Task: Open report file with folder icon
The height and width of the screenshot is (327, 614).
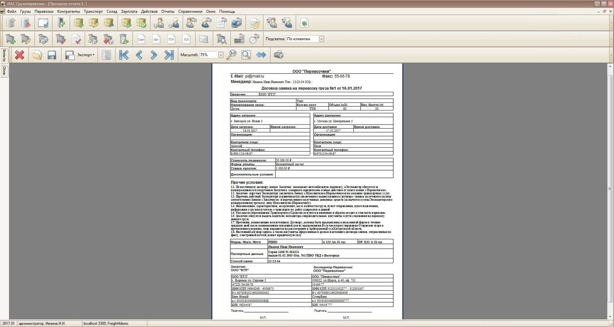Action: [x=37, y=55]
